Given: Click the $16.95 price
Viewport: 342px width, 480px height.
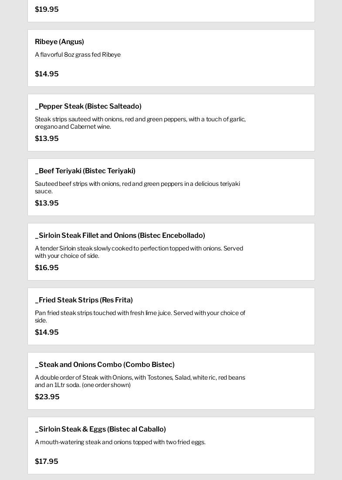Looking at the screenshot, I should tap(47, 268).
